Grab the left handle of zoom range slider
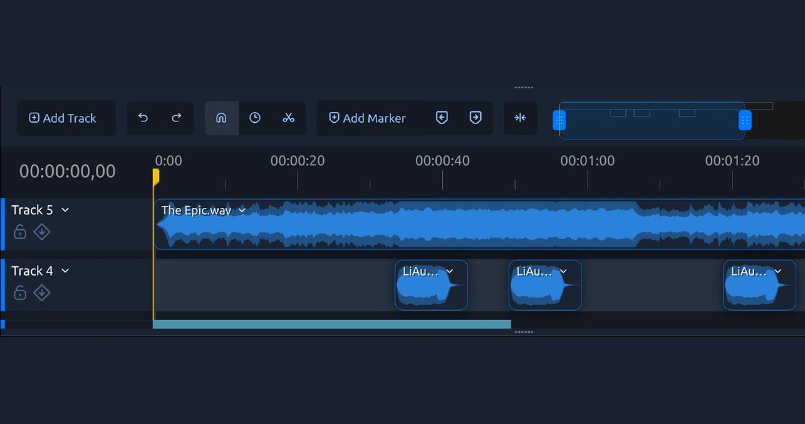The image size is (805, 424). [x=559, y=121]
